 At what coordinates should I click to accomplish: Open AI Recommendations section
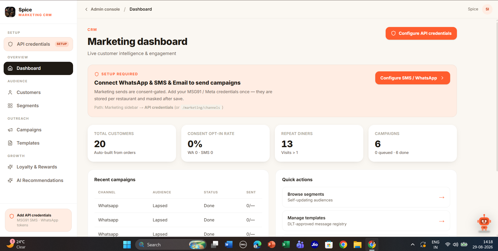(38, 180)
